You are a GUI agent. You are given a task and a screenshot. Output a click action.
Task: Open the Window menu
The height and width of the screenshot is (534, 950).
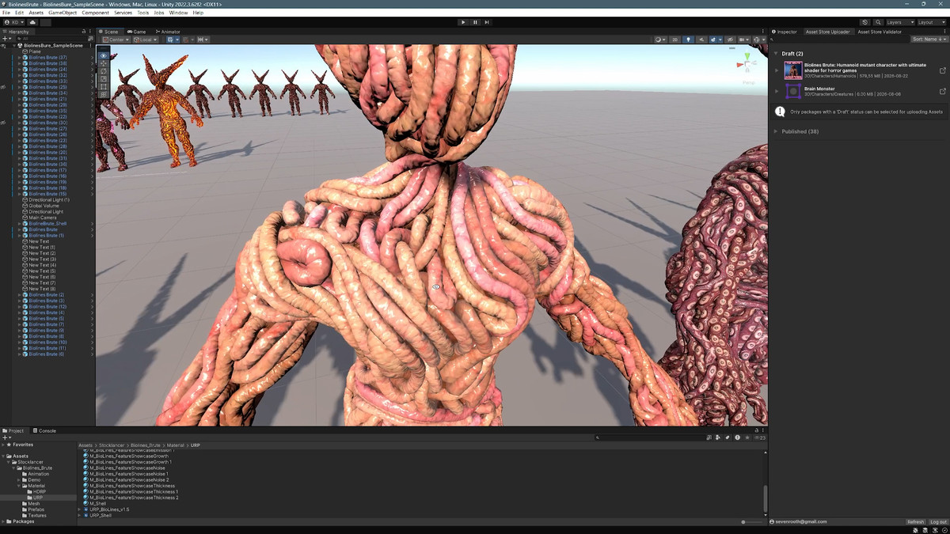[178, 13]
